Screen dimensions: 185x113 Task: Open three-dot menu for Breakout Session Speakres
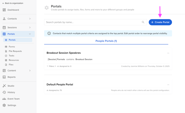pos(168,53)
